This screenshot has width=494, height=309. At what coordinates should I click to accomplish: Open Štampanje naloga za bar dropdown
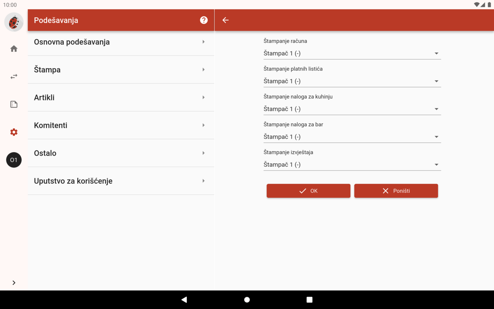tap(352, 137)
